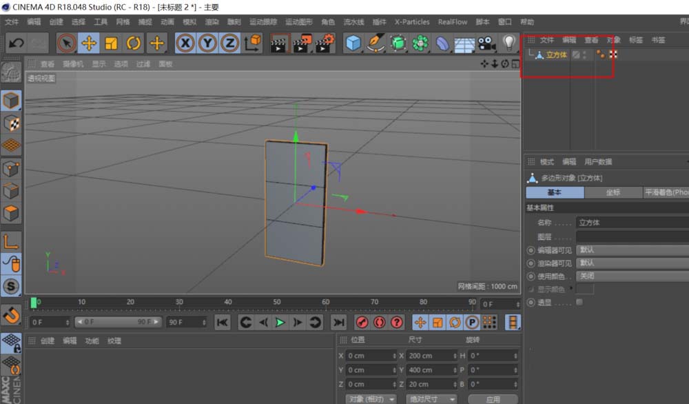The image size is (689, 404).
Task: Toggle the Y axis lock
Action: [x=208, y=43]
